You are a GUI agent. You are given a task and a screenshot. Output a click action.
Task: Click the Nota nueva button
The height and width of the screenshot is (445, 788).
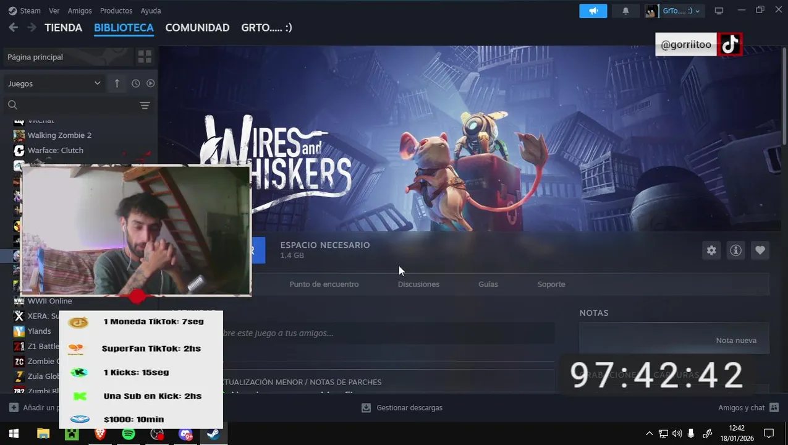tap(736, 341)
